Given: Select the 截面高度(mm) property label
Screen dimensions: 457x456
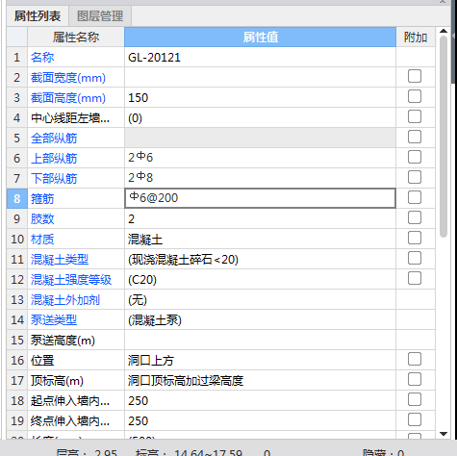Looking at the screenshot, I should 68,98.
